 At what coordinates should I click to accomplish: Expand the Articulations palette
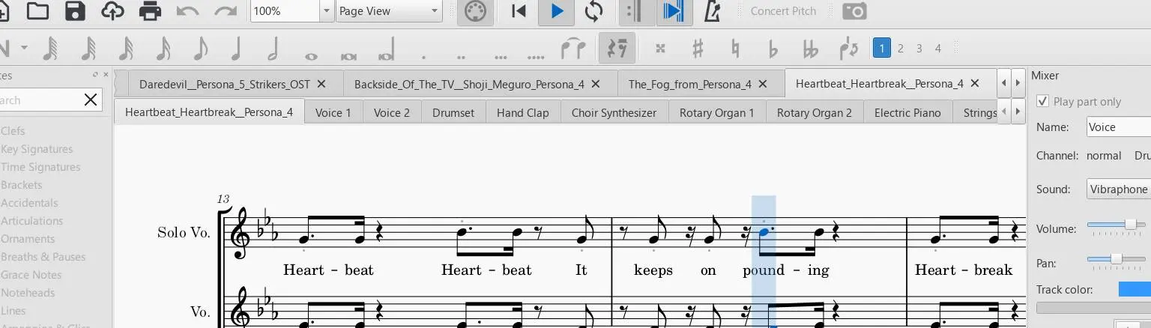(31, 221)
